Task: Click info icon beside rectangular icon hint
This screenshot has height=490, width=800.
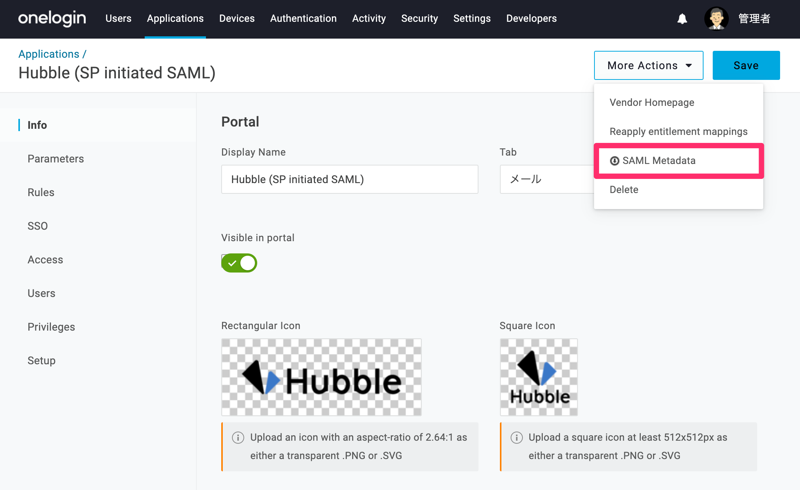Action: (x=238, y=438)
